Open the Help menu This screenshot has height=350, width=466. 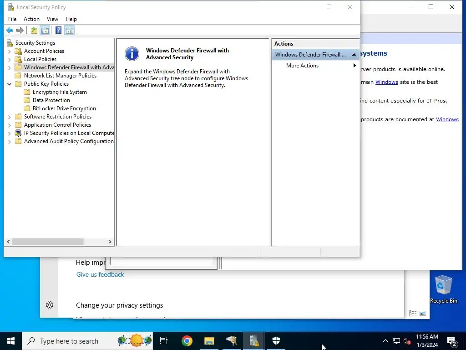[x=71, y=19]
